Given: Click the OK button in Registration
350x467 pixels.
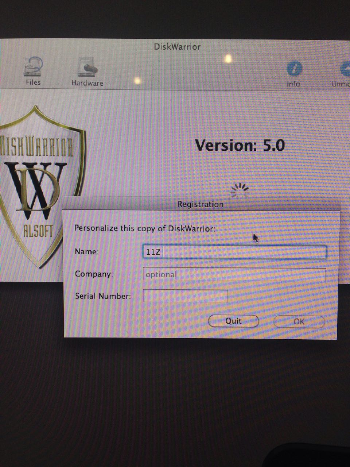Looking at the screenshot, I should click(299, 321).
